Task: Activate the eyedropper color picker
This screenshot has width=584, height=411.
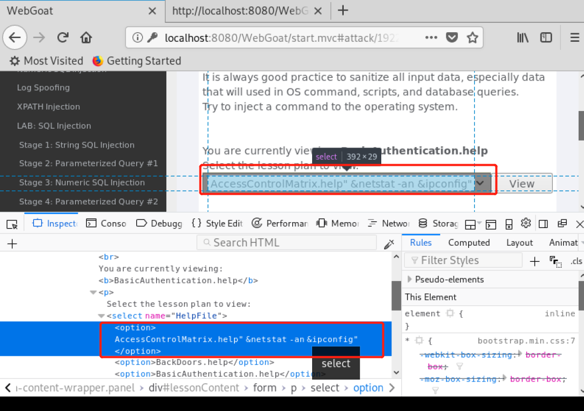Action: 389,244
